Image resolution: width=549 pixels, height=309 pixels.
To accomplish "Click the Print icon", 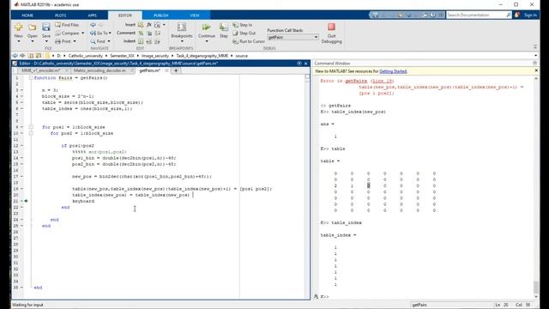I will pos(58,41).
